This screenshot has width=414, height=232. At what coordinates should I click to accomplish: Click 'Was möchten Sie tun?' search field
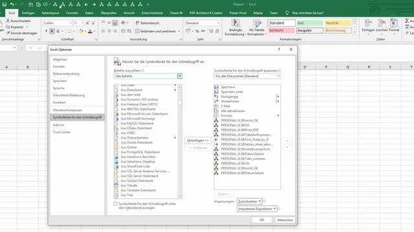coord(308,13)
